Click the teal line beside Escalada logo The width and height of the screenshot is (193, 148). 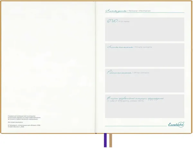click(136, 126)
